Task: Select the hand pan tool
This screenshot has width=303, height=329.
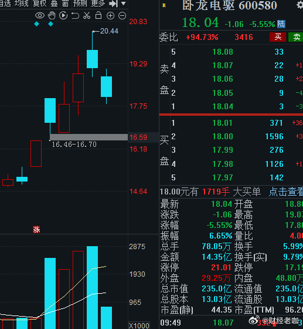Action: [52, 15]
